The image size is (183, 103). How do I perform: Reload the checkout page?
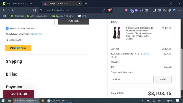(14, 10)
